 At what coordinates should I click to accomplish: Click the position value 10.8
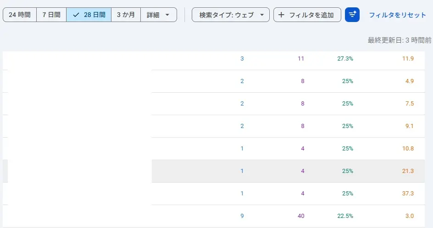click(408, 149)
